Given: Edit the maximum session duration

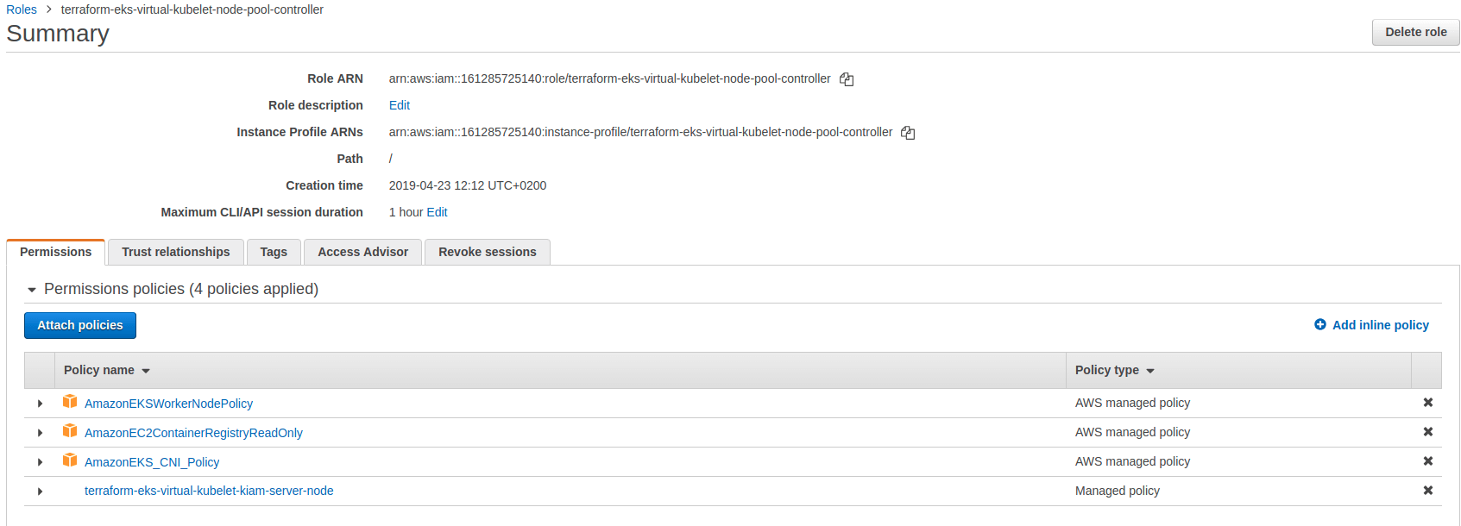Looking at the screenshot, I should point(437,212).
